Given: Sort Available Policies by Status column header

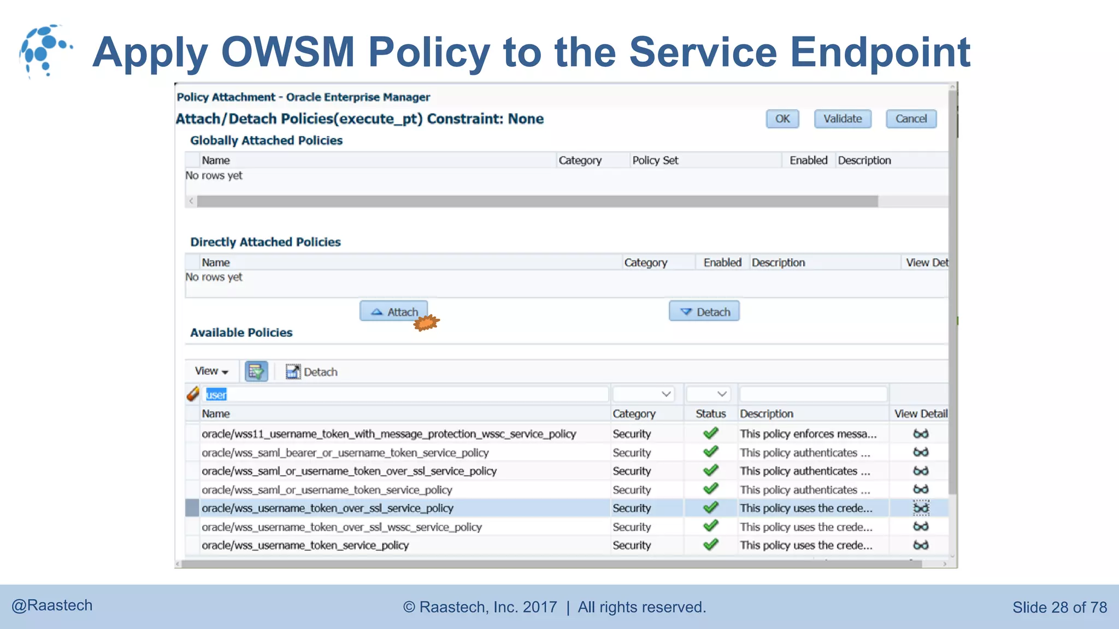Looking at the screenshot, I should [710, 413].
